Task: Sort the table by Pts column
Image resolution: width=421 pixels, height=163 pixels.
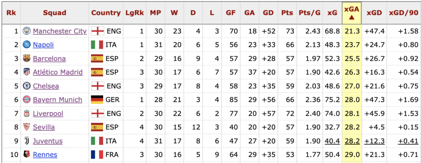Action: tap(287, 13)
